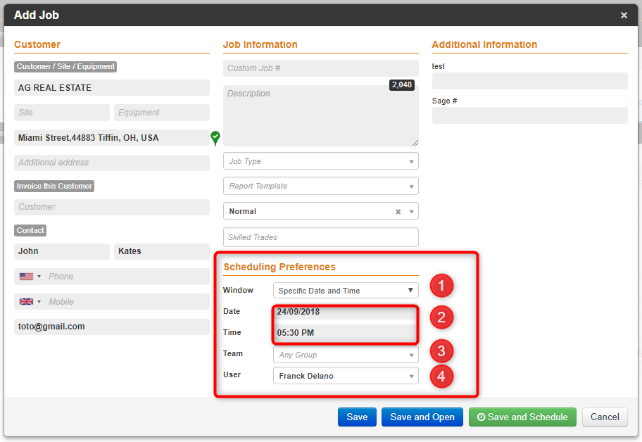Click the Custom Job # field
Viewport: 642px width, 442px height.
320,68
